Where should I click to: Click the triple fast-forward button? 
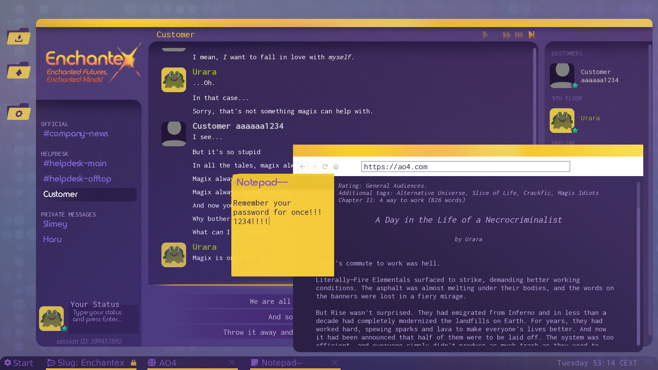click(519, 35)
